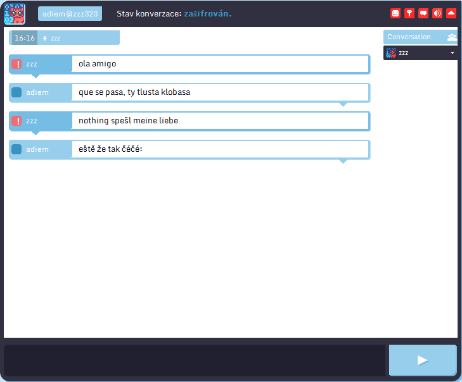This screenshot has width=462, height=382.
Task: Toggle desktop notifications speech bubble icon
Action: point(423,13)
